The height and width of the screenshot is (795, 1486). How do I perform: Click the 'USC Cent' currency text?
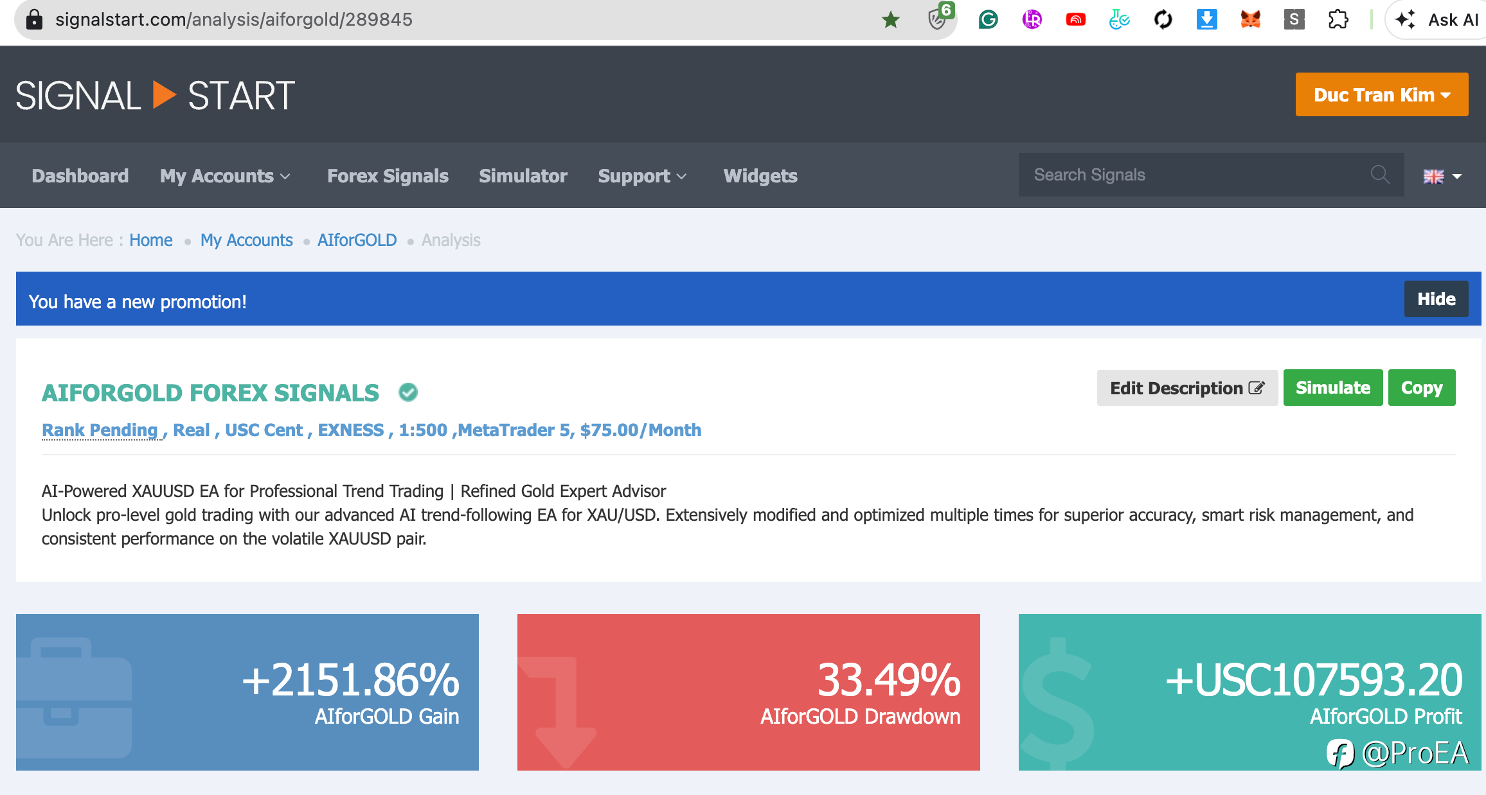pyautogui.click(x=264, y=430)
